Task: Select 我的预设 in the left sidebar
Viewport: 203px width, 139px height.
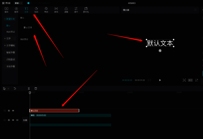Action: (10, 32)
